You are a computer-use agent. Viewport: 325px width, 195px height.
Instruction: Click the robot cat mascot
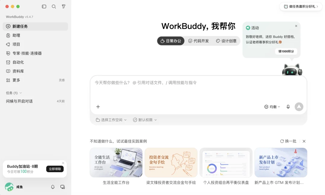pyautogui.click(x=292, y=69)
